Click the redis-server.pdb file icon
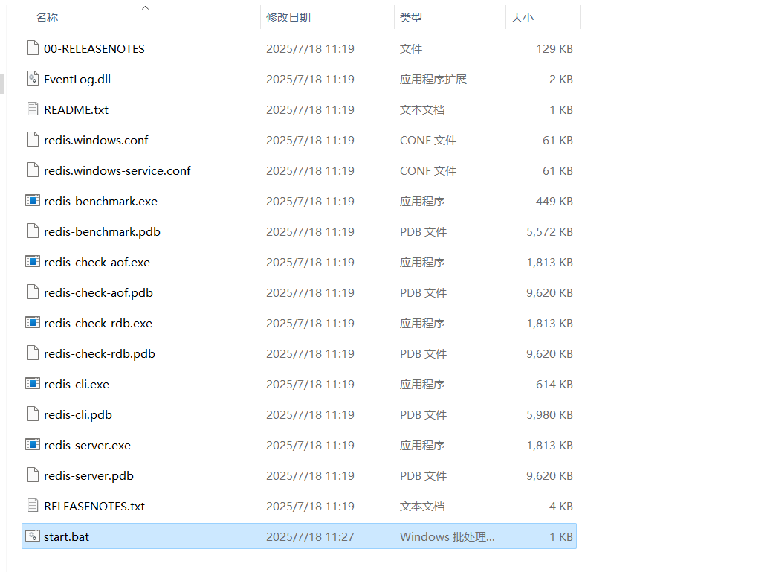Image resolution: width=776 pixels, height=572 pixels. 33,475
